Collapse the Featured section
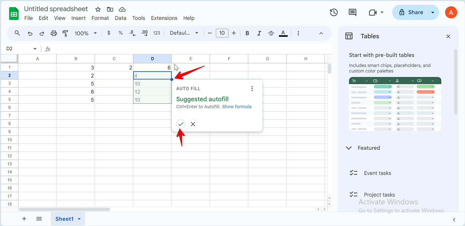Screen dimensions: 465x226 [349, 148]
